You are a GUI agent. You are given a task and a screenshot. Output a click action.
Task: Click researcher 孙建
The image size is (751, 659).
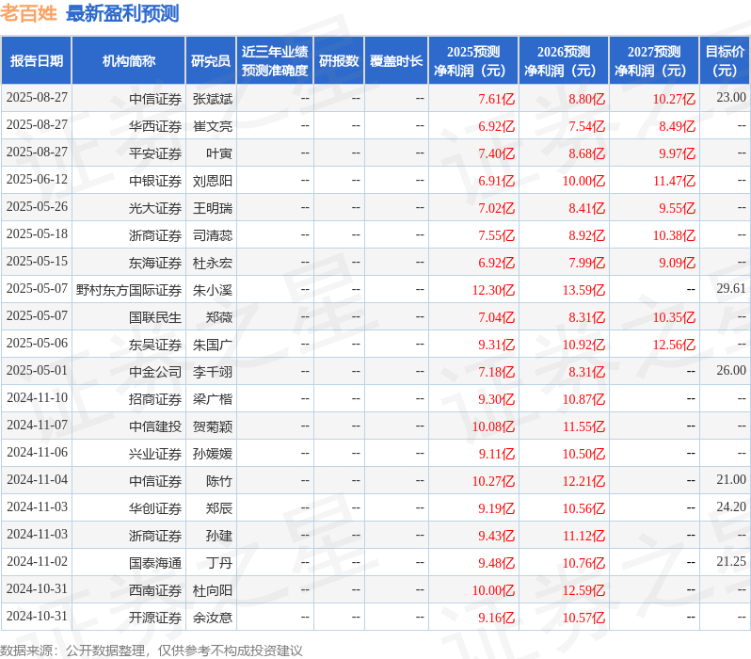click(x=219, y=536)
